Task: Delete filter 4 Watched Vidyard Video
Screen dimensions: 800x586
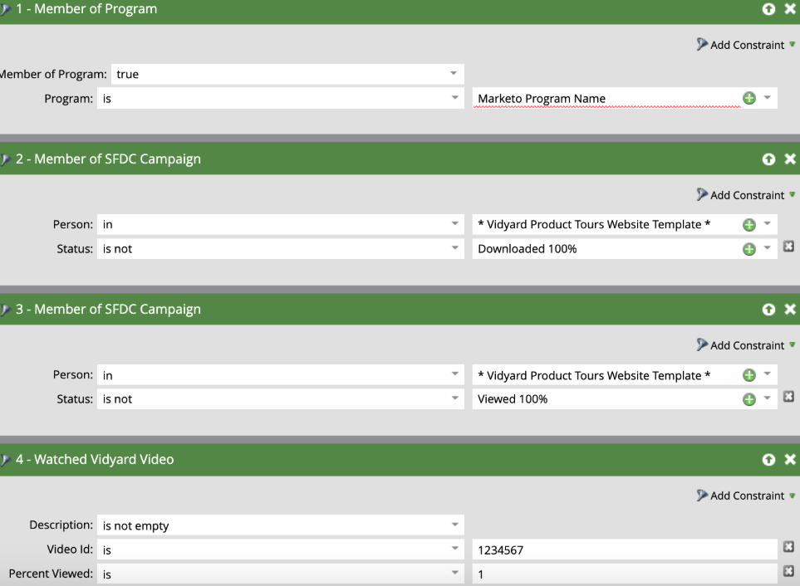Action: pyautogui.click(x=790, y=460)
